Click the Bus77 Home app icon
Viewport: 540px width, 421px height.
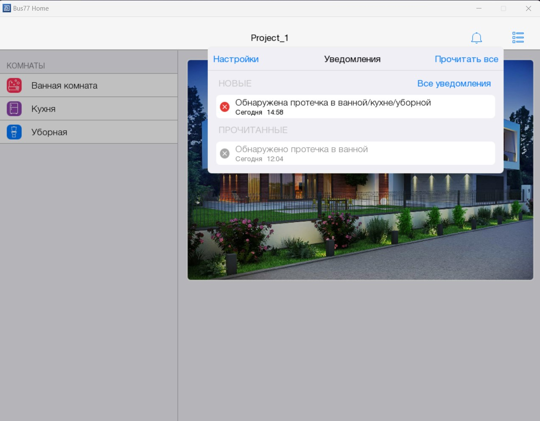coord(7,8)
